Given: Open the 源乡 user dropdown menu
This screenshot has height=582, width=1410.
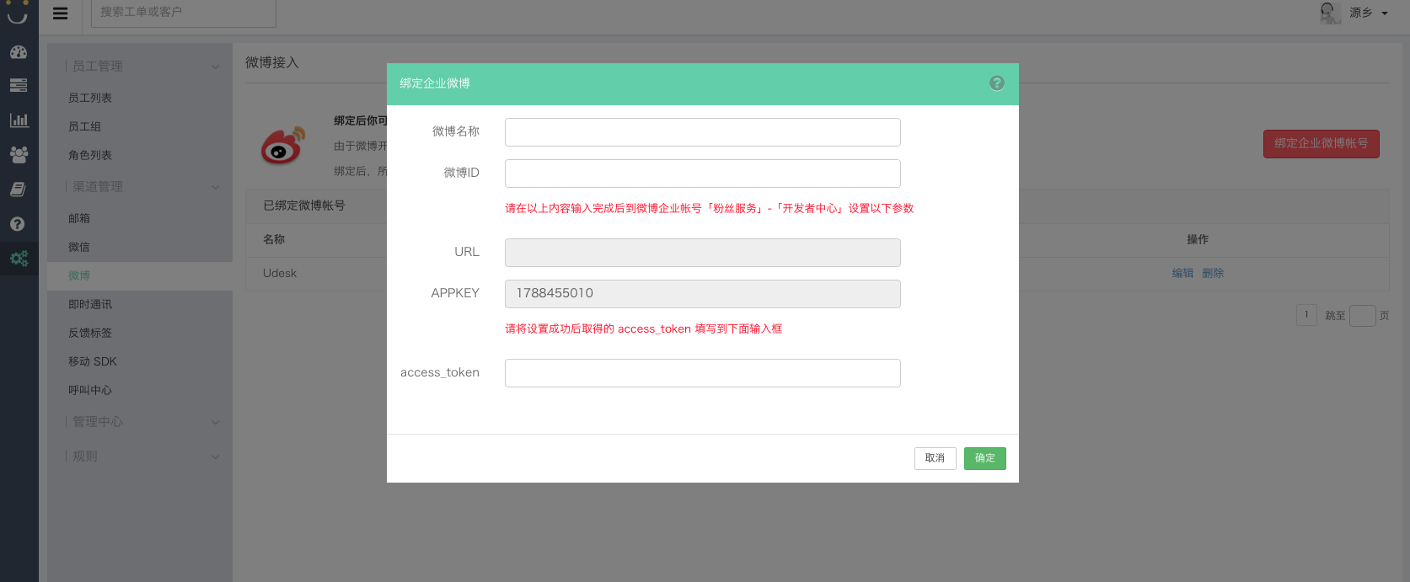Looking at the screenshot, I should coord(1359,13).
